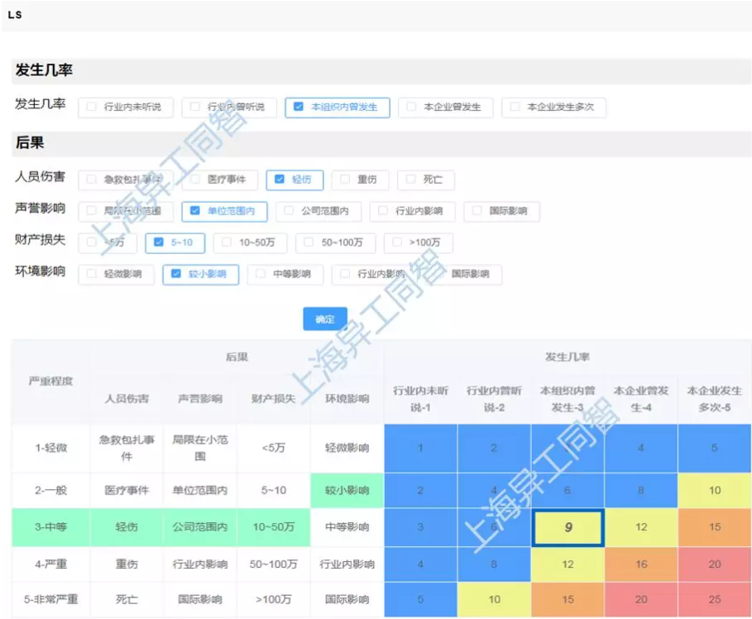The width and height of the screenshot is (752, 619).
Task: Select the 中等影响 environment checkbox
Action: click(261, 275)
